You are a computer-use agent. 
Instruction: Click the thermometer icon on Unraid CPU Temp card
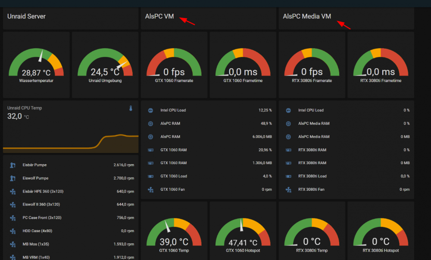(131, 108)
